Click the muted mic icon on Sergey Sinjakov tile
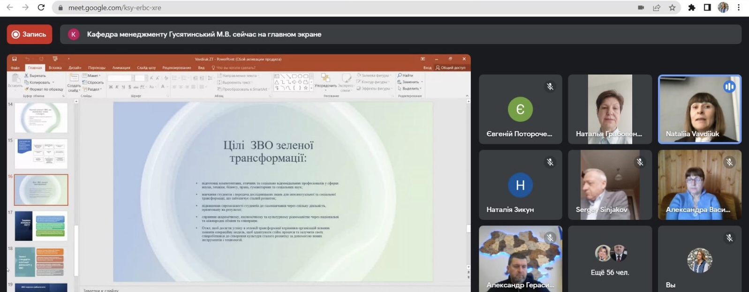This screenshot has width=749, height=292. click(640, 162)
